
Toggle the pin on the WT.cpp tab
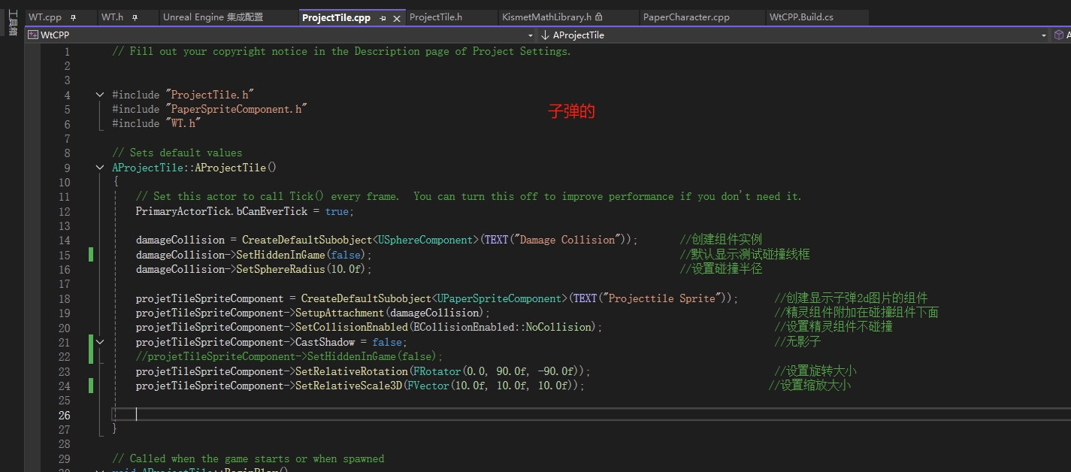pyautogui.click(x=73, y=17)
